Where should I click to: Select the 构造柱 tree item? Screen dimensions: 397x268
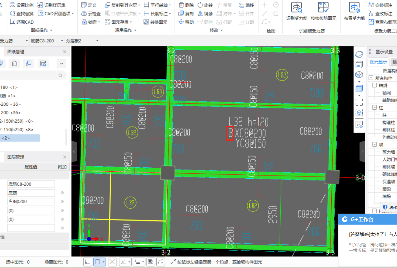(x=389, y=122)
